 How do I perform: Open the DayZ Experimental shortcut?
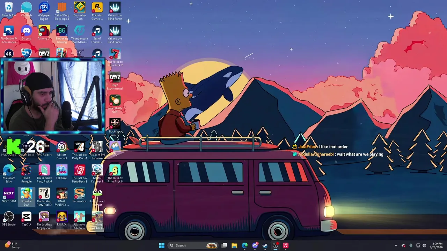115,81
